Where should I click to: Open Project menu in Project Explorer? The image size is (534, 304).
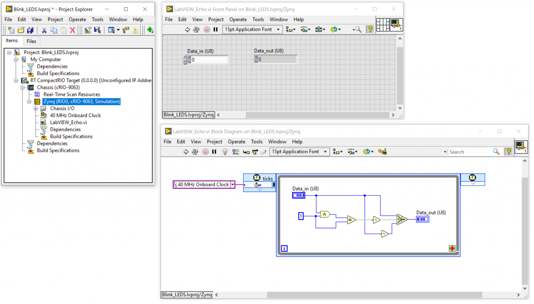click(55, 20)
